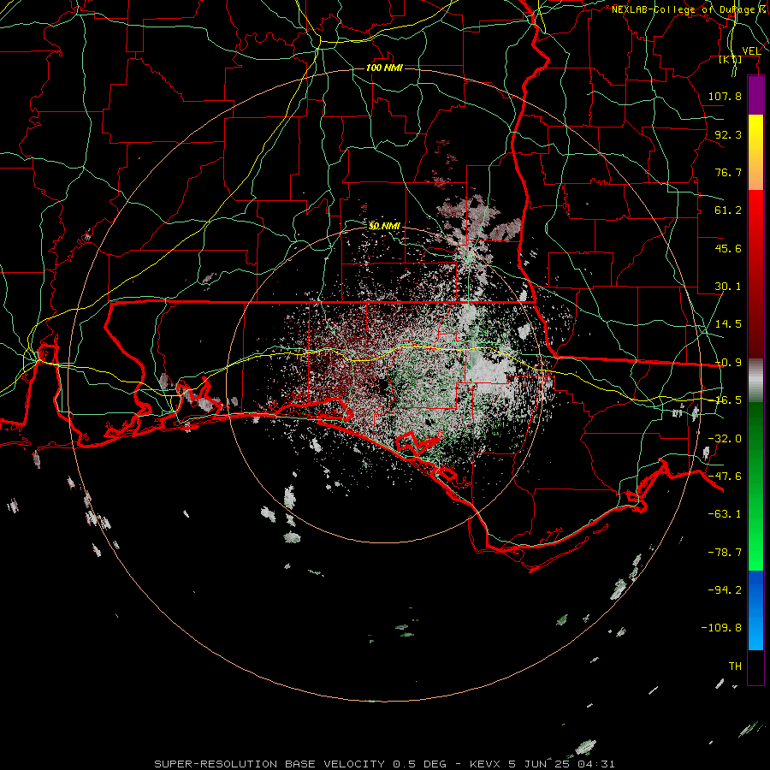Pick the black TH segment of the color bar
This screenshot has height=770, width=770.
(755, 667)
